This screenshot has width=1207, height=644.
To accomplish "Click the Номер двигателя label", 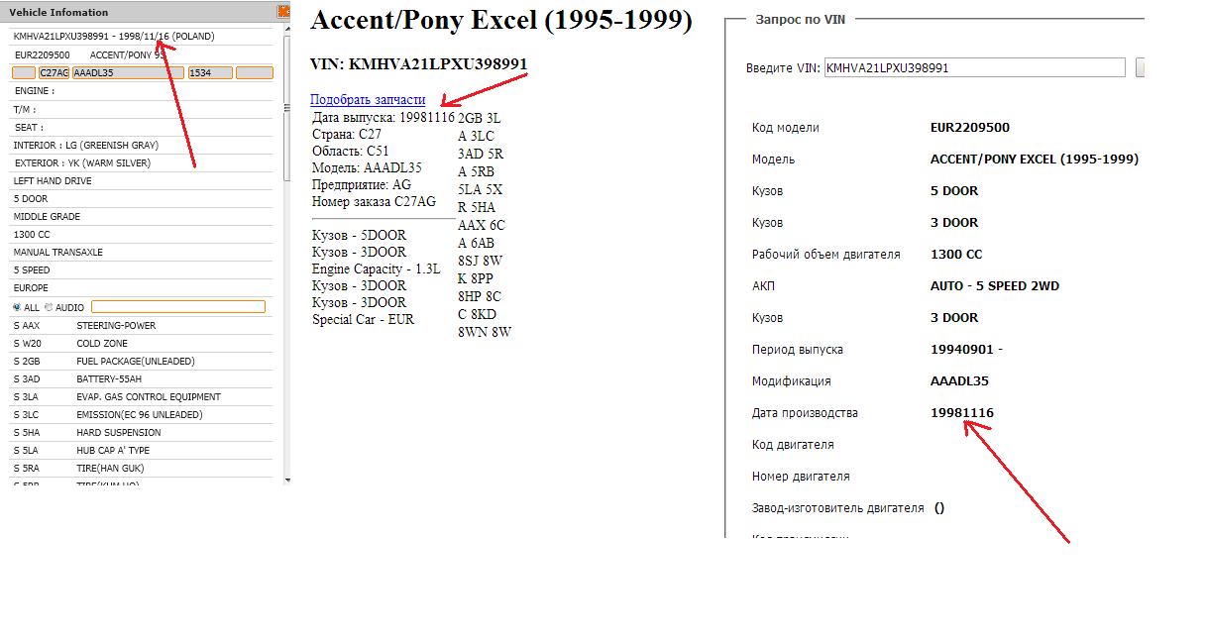I will (801, 477).
